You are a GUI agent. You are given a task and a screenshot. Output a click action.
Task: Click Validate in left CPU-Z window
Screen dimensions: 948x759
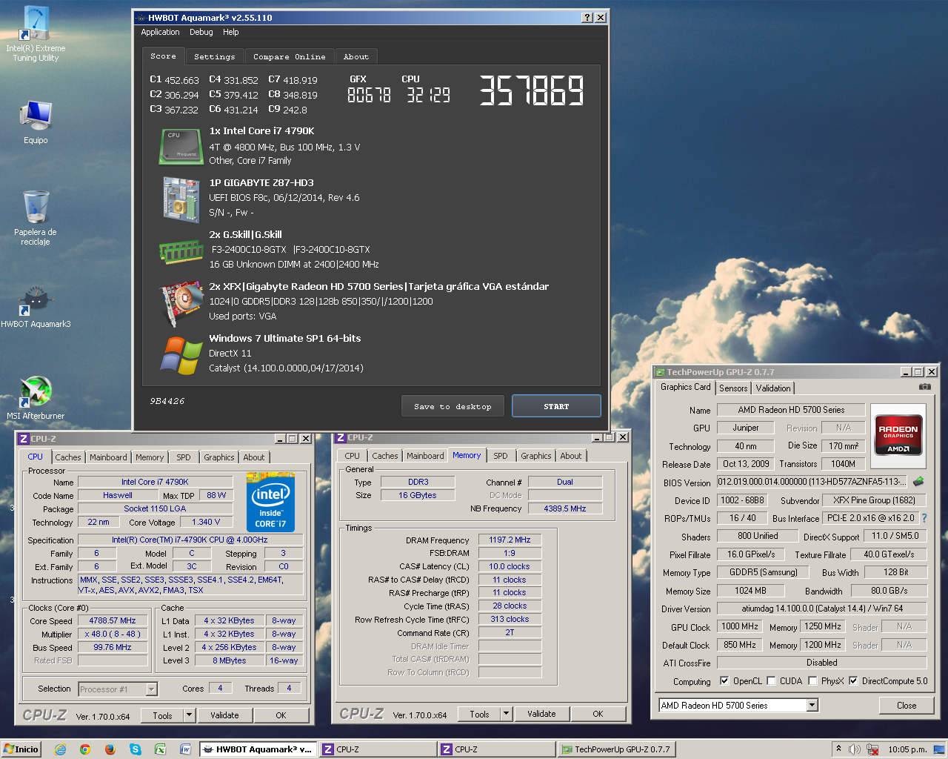(x=224, y=715)
